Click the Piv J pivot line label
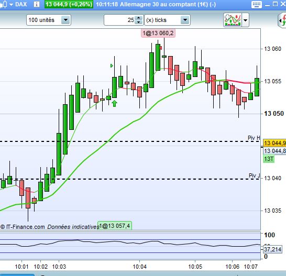286x276 pixels. click(254, 175)
